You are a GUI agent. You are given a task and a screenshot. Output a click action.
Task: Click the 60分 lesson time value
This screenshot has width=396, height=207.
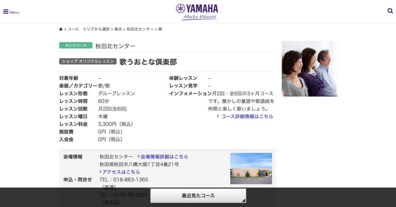click(104, 101)
